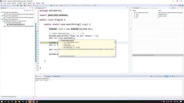Image resolution: width=184 pixels, height=103 pixels.
Task: Open the Run dropdown arrow in toolbar
Action: point(19,5)
